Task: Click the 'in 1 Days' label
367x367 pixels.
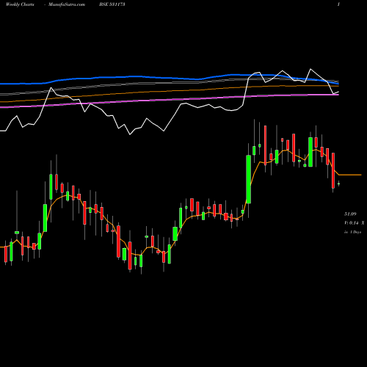Action: pyautogui.click(x=353, y=232)
